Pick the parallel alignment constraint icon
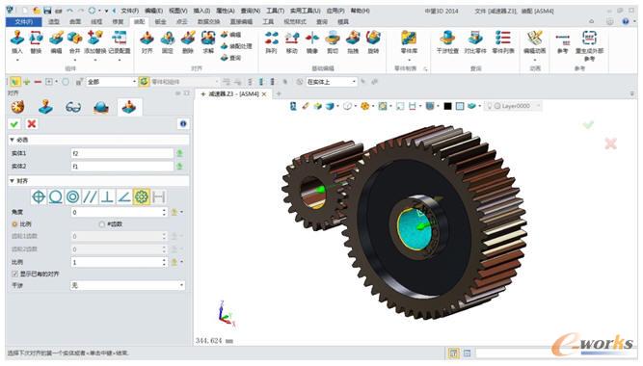The height and width of the screenshot is (366, 643). [x=90, y=197]
